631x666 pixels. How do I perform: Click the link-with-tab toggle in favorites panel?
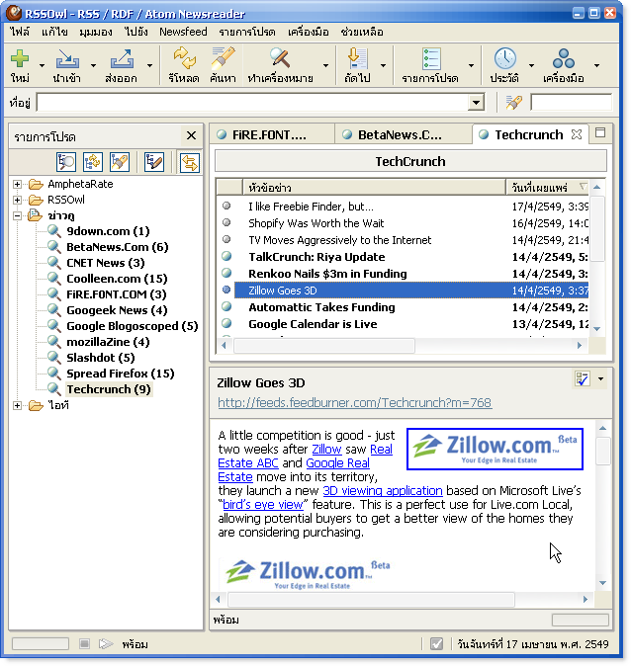(x=190, y=162)
